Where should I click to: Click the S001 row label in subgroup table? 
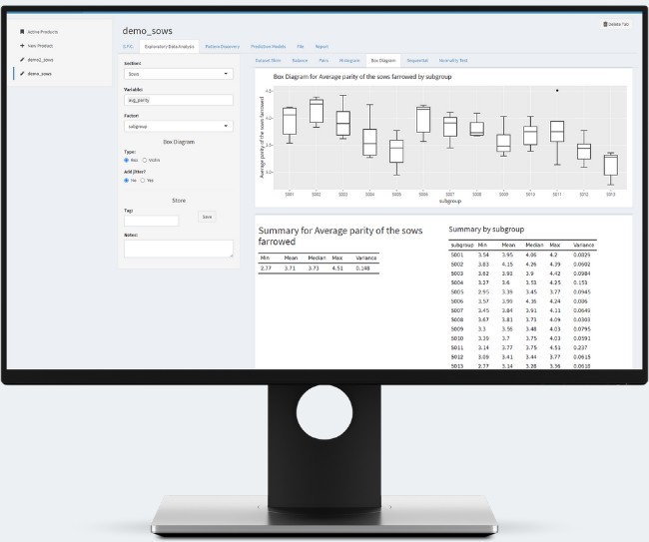tap(457, 255)
